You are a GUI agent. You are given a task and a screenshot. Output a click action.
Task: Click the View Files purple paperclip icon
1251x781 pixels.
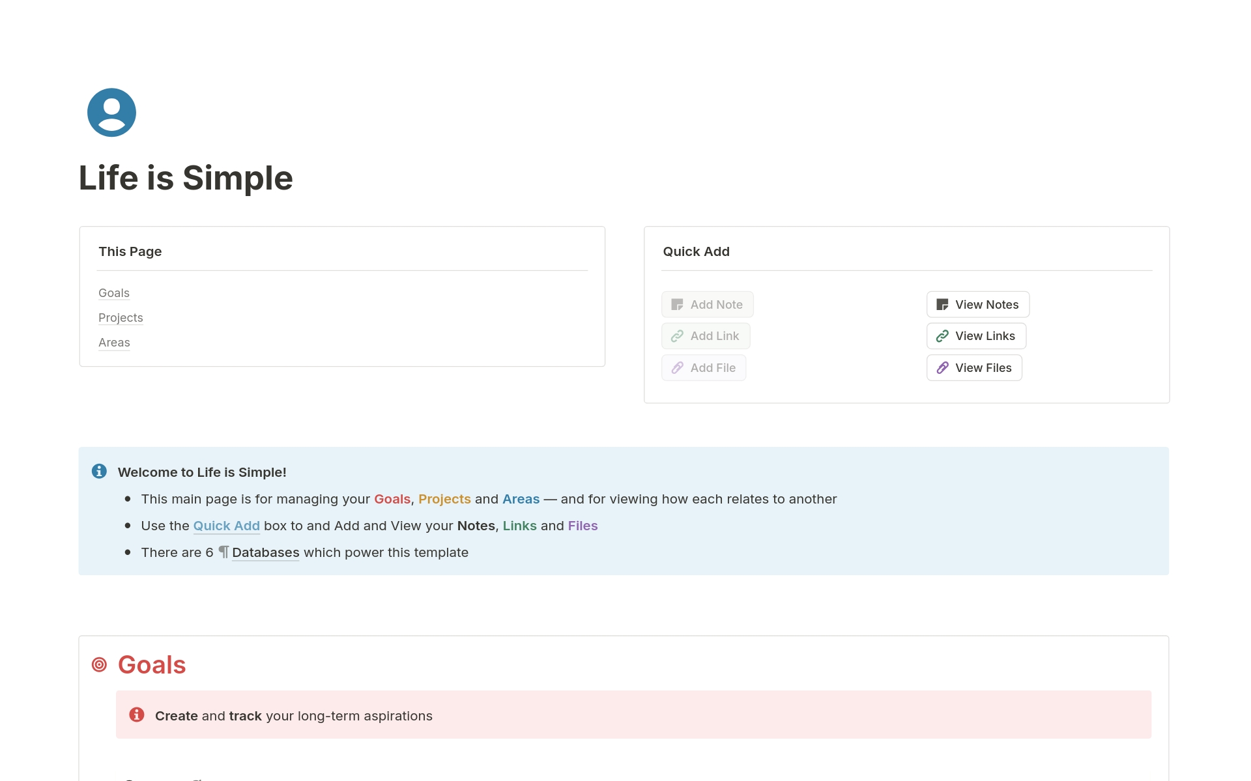[942, 367]
